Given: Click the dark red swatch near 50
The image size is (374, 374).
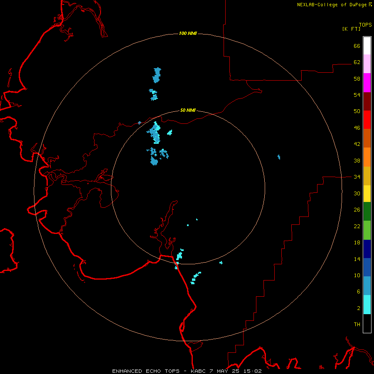Looking at the screenshot, I should coord(367,101).
